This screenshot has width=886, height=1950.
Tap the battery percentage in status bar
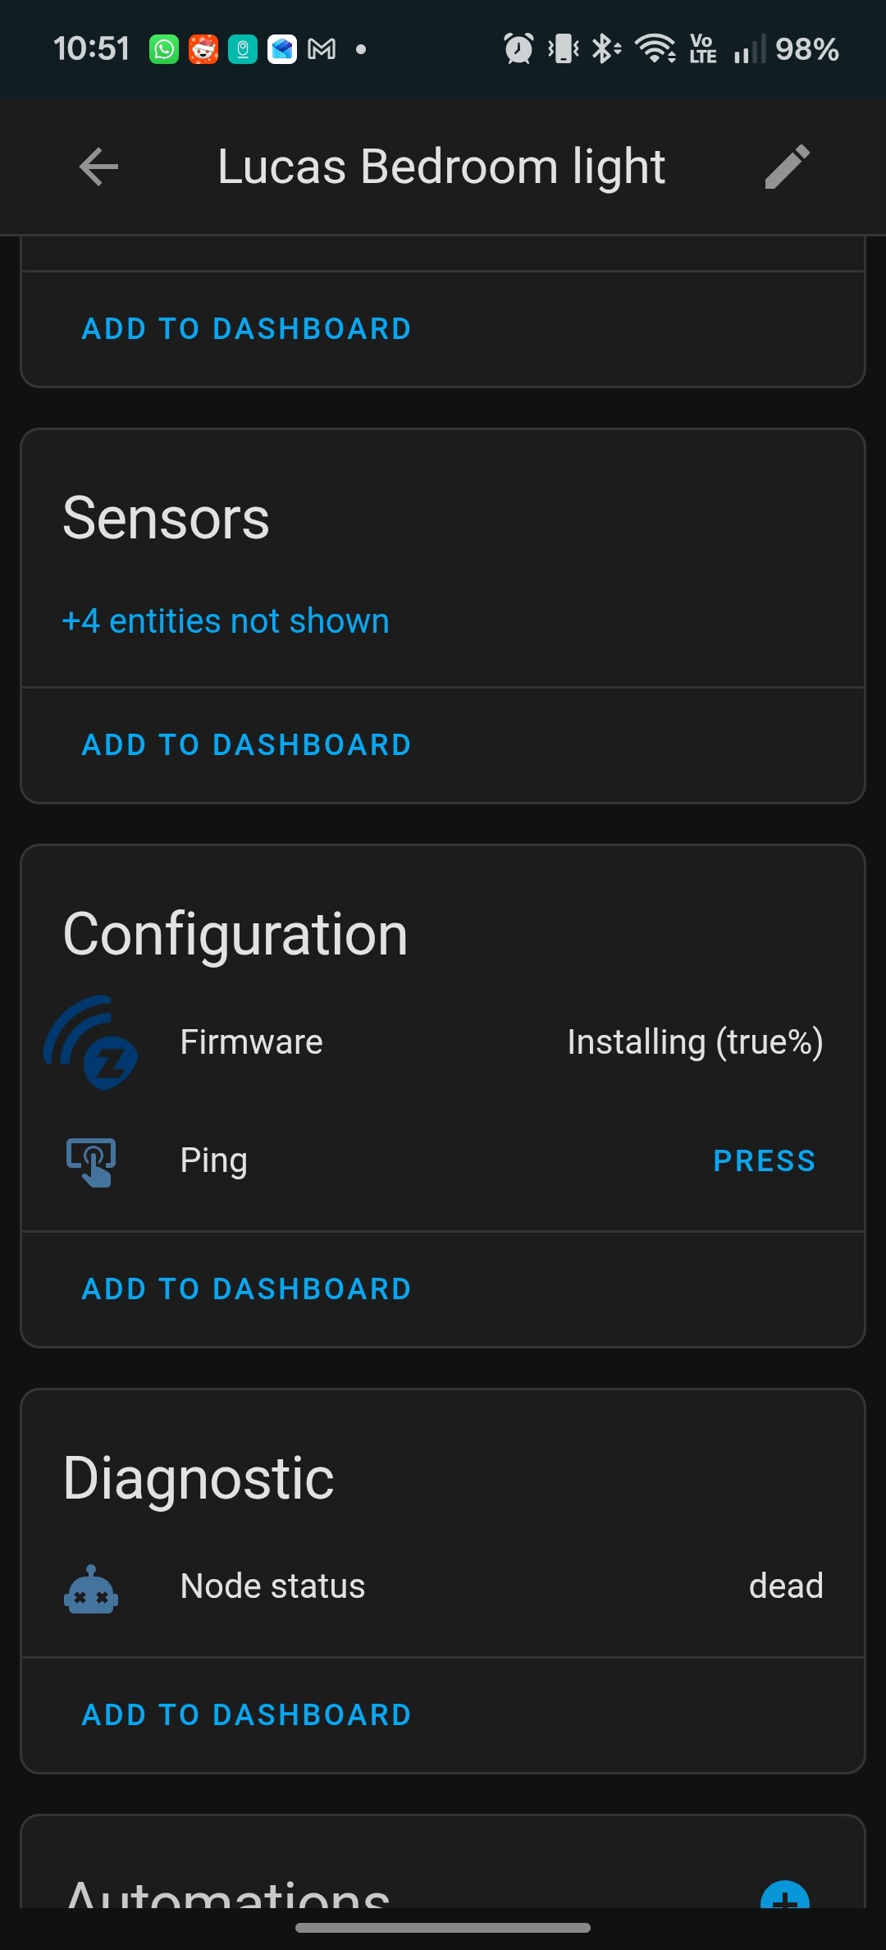coord(806,49)
